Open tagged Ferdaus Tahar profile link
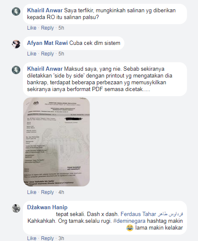The height and width of the screenshot is (241, 198). pos(151,214)
